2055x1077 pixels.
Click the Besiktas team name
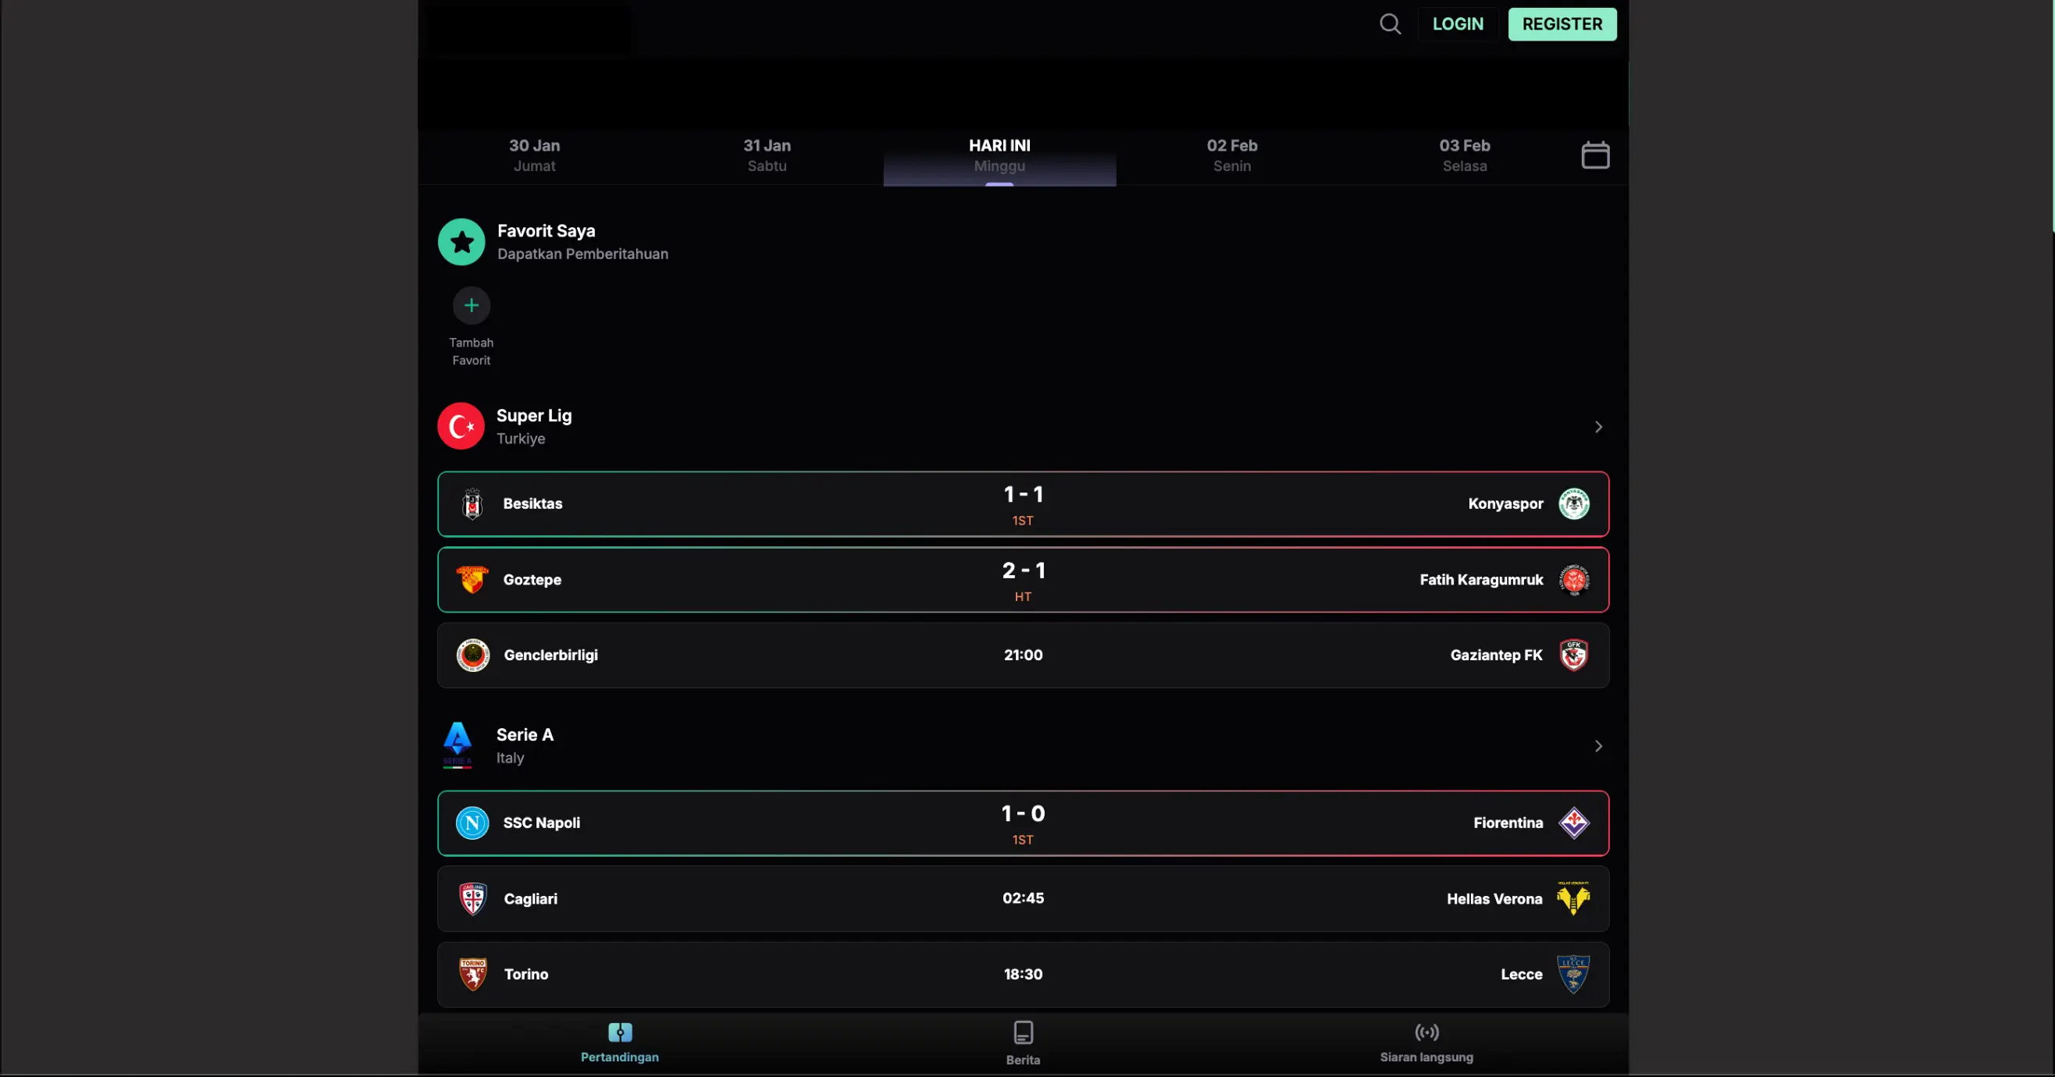(532, 504)
